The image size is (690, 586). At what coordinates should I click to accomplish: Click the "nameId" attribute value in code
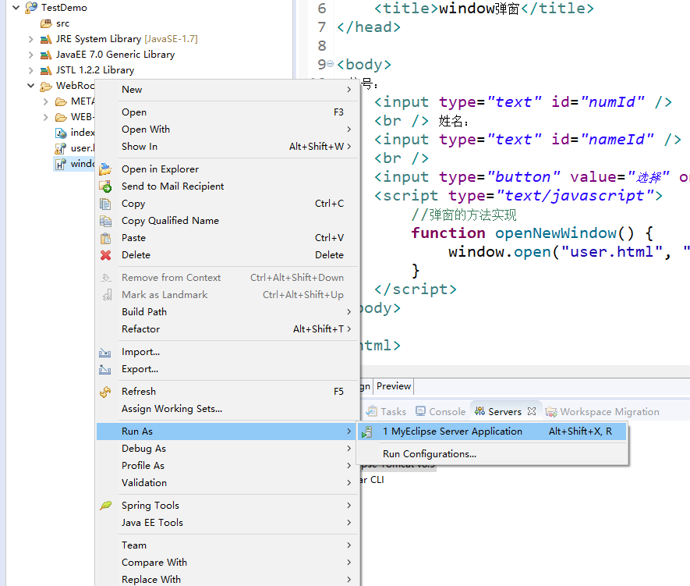tap(617, 140)
